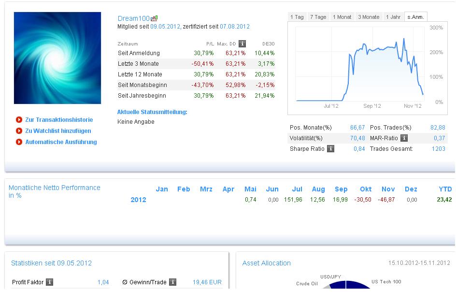Click the Trades Gesamt value 1203
Screen dimensions: 456x292
438,149
